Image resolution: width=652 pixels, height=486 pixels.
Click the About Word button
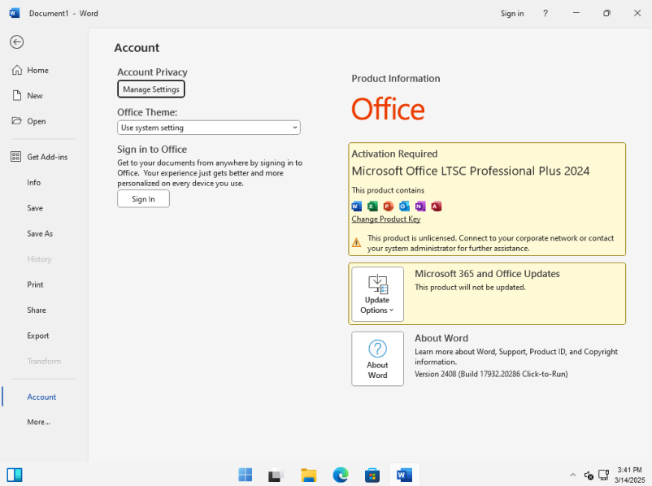[x=377, y=358]
